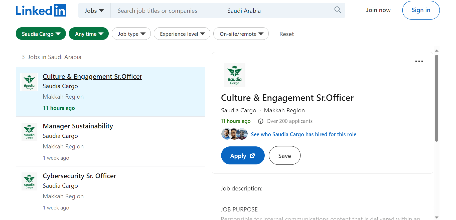Click 'Over 200 applicants' text
The width and height of the screenshot is (456, 220).
289,121
